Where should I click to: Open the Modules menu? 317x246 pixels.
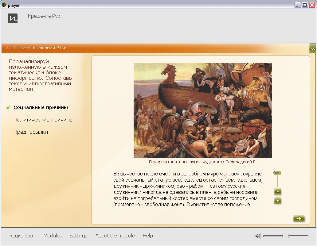53,236
